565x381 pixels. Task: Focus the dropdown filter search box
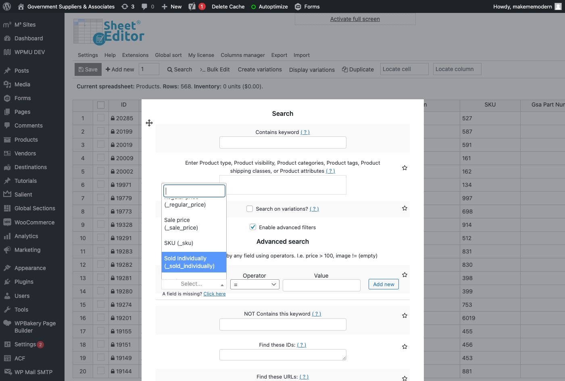coord(194,190)
